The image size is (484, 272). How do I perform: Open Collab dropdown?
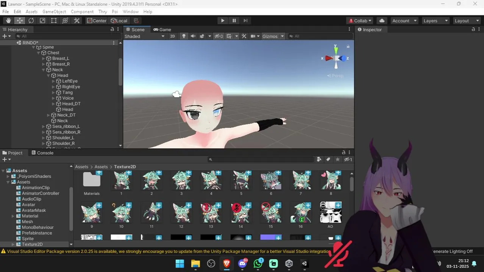coord(360,21)
